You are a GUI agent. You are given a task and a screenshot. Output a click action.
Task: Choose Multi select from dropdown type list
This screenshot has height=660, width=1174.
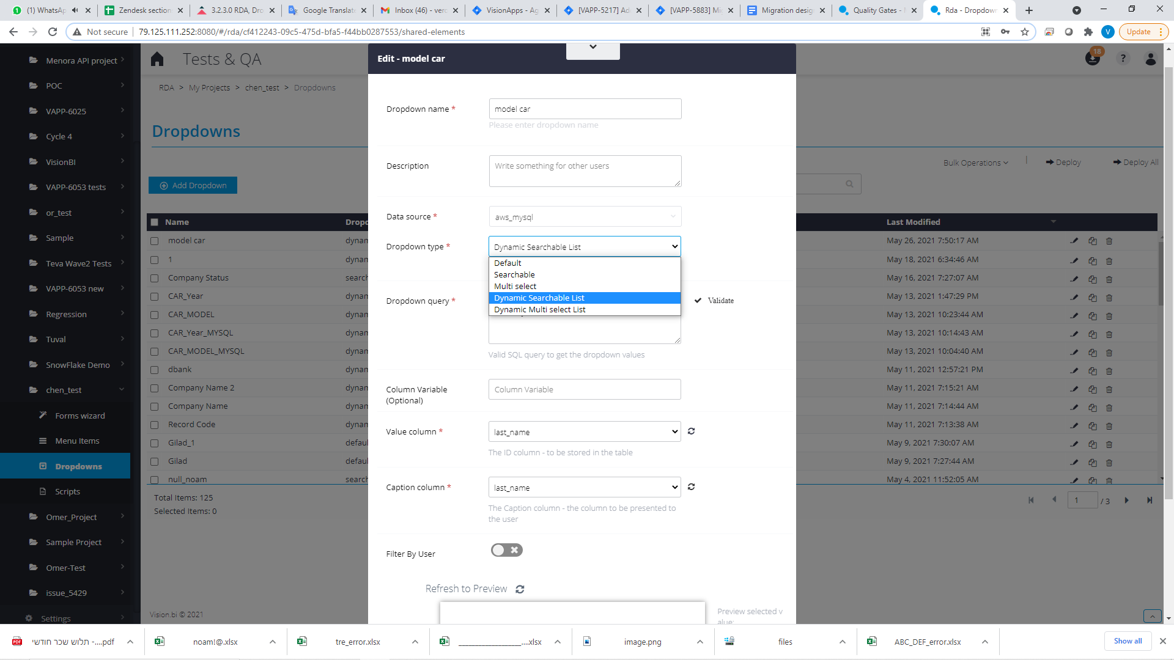585,286
